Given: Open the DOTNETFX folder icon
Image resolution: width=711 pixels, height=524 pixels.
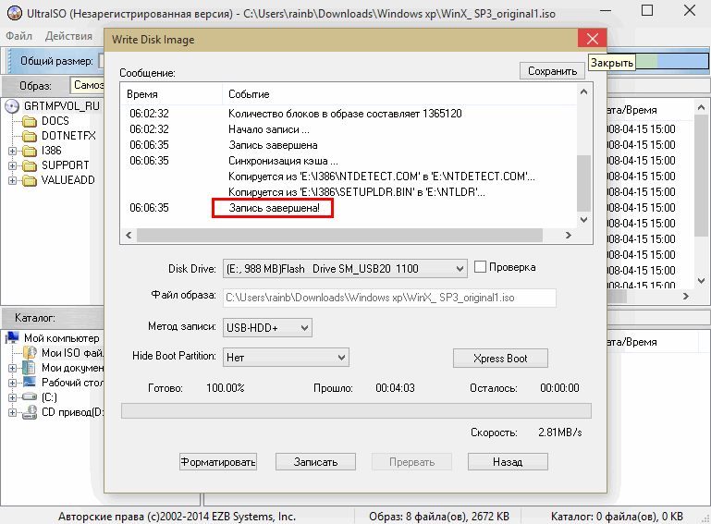Looking at the screenshot, I should pyautogui.click(x=30, y=136).
